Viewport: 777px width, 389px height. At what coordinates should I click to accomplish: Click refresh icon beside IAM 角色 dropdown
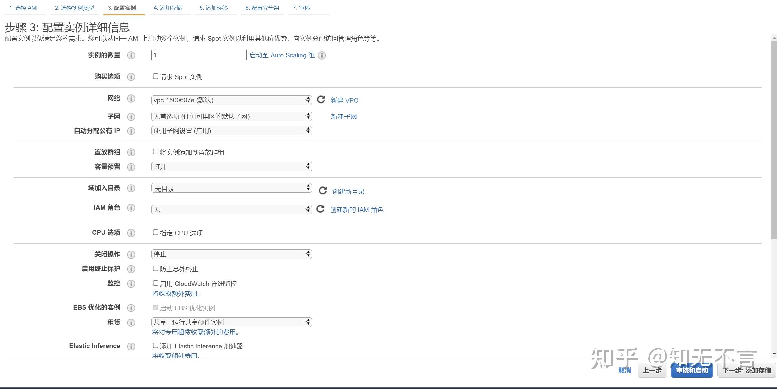pos(320,209)
